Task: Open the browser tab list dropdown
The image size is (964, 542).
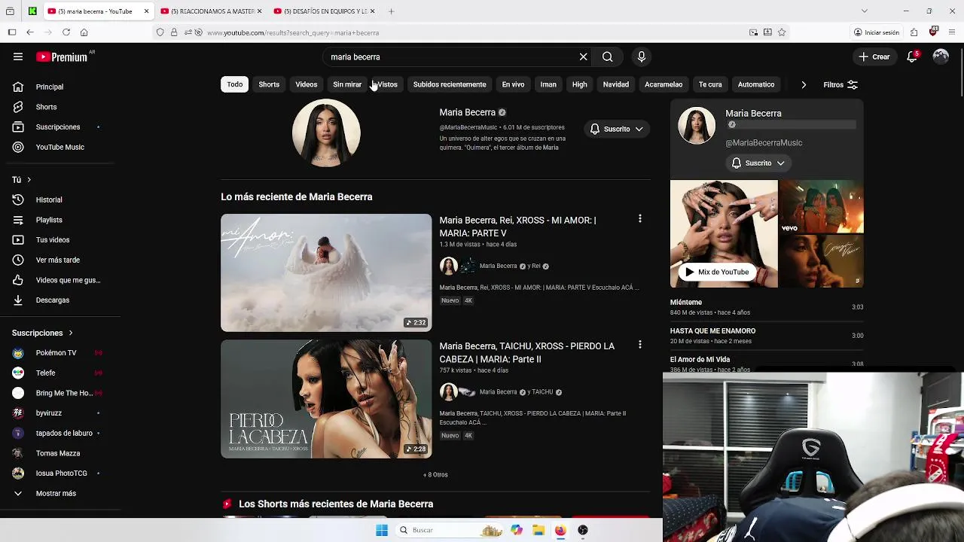Action: click(864, 11)
